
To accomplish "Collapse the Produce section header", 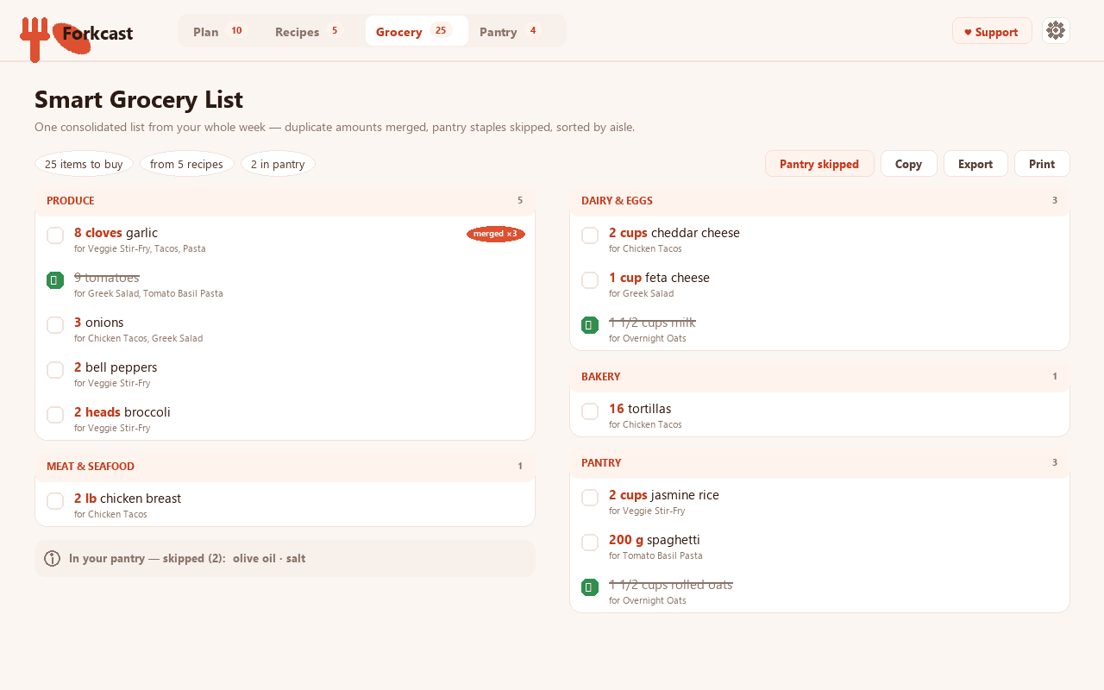I will coord(285,200).
